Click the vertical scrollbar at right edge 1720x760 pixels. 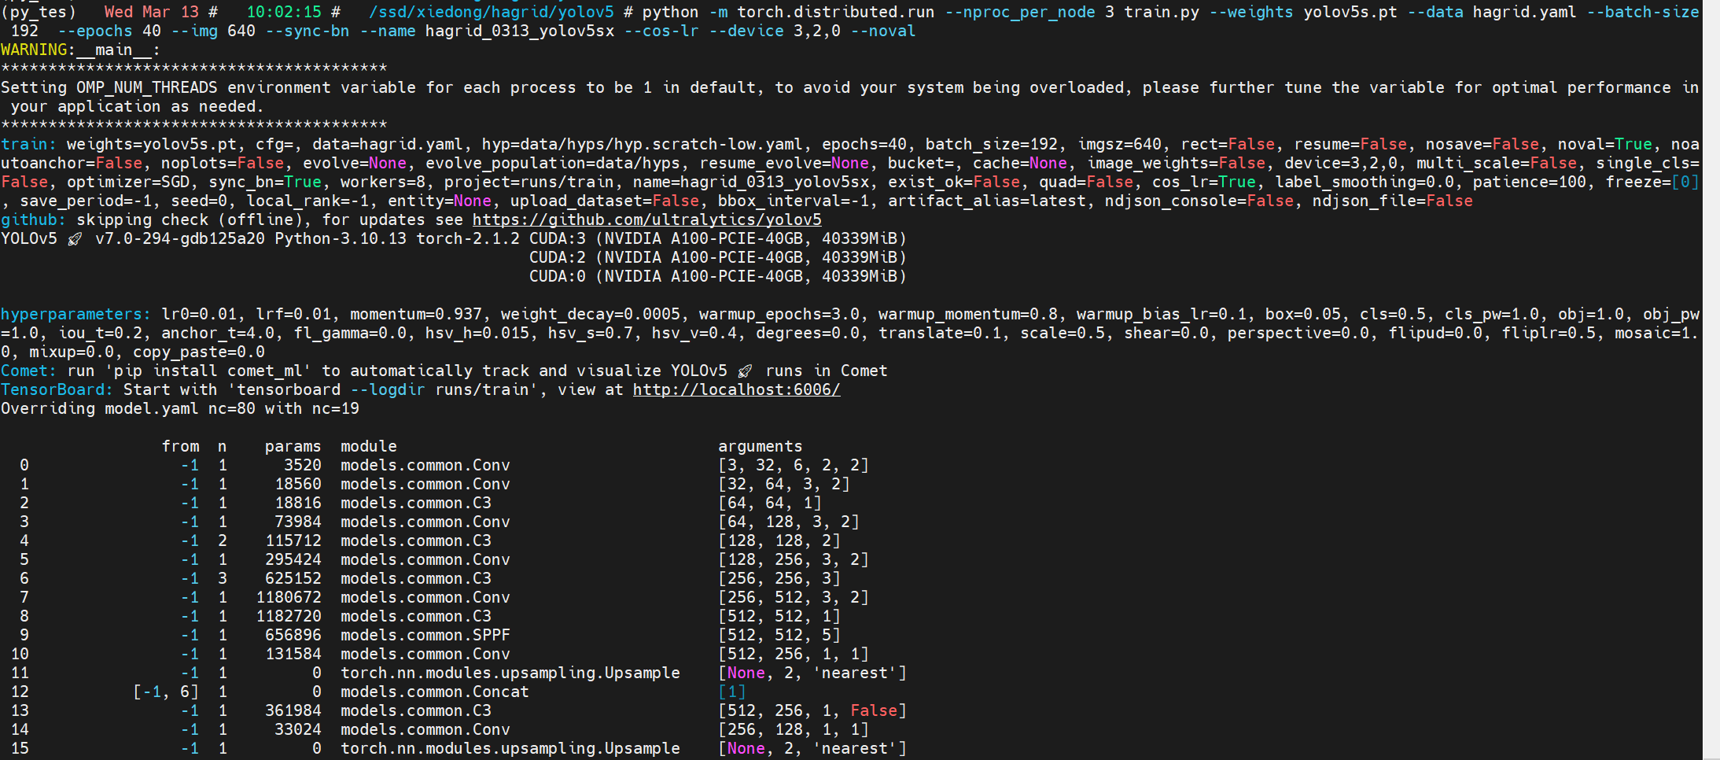pos(1711,380)
